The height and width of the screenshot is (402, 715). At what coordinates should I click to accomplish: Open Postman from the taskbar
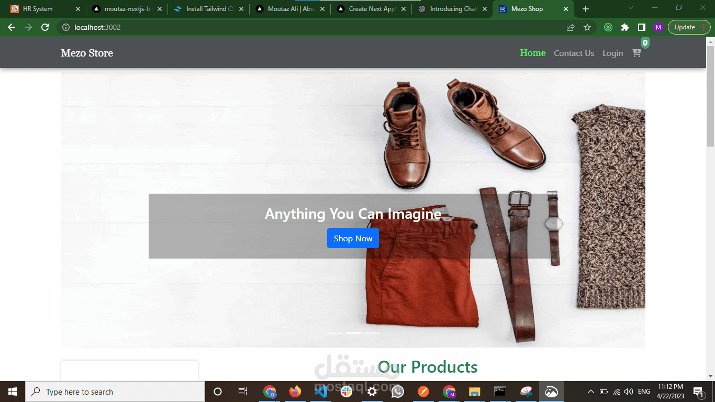pos(423,392)
